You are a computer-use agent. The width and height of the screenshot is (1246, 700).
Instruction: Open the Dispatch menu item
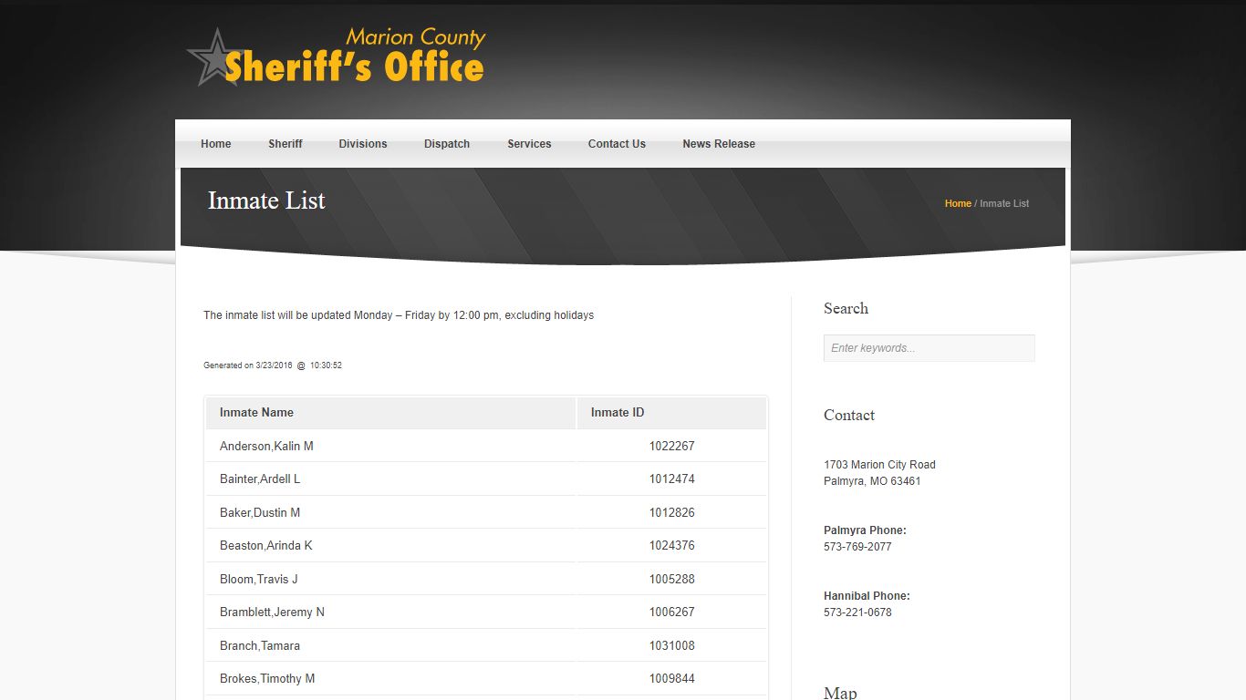tap(447, 144)
